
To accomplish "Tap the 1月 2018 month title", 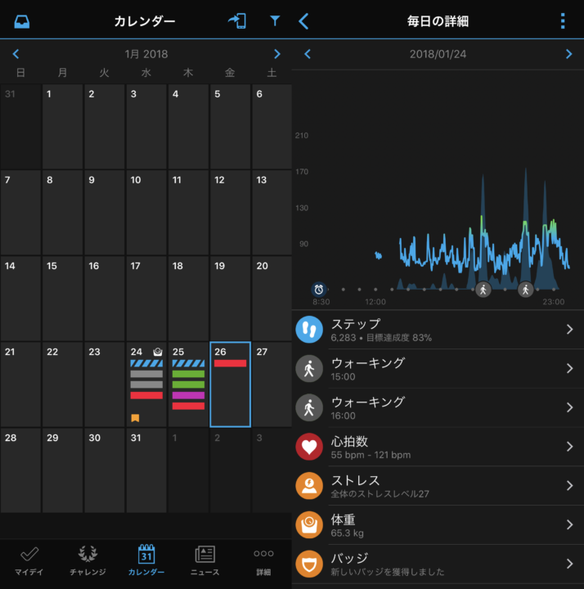I will pos(146,54).
